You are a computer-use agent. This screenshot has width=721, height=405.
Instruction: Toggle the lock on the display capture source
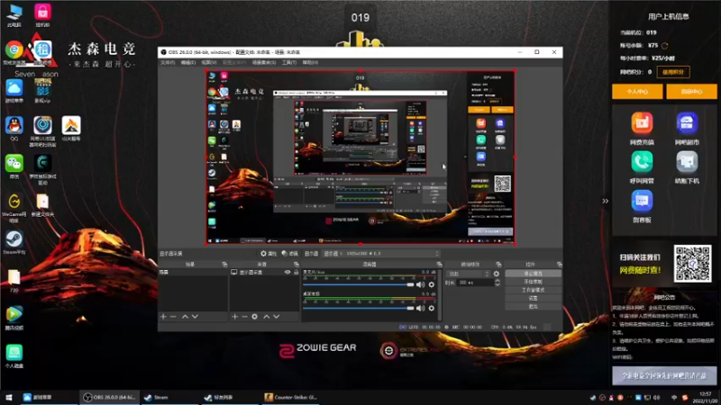(297, 273)
